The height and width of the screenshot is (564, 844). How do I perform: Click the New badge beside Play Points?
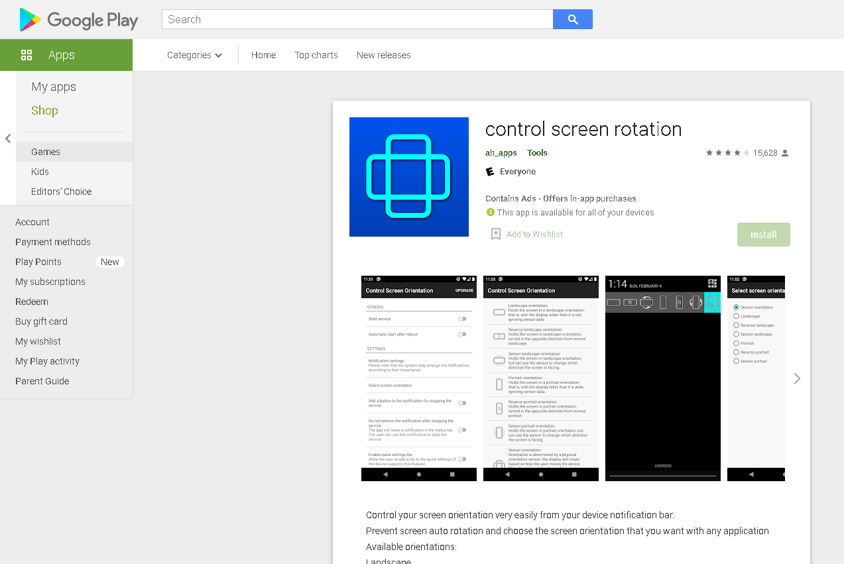(x=110, y=262)
